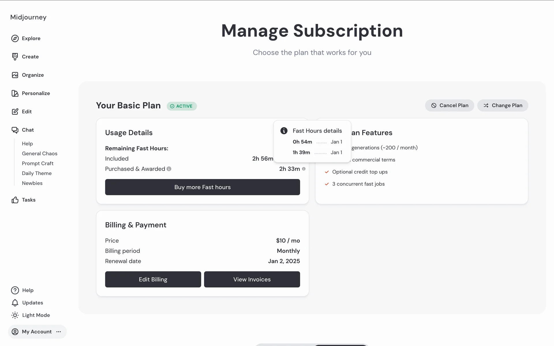Open the Create brush icon
This screenshot has height=346, width=554.
click(15, 57)
